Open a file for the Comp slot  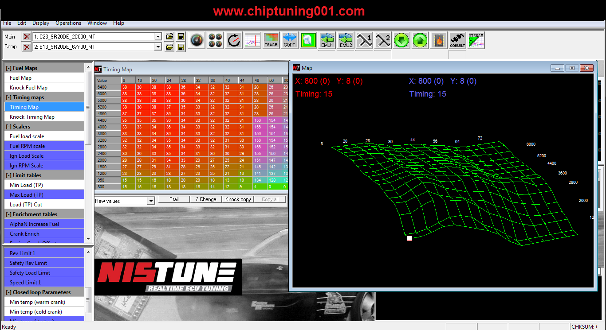coord(169,47)
